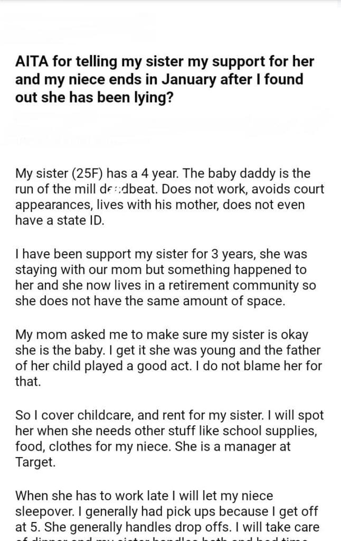Click the word "sleepover"
This screenshot has height=541, width=341.
click(x=41, y=511)
